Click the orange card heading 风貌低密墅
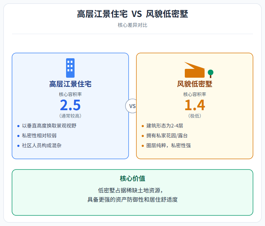The width and height of the screenshot is (265, 226). (195, 84)
